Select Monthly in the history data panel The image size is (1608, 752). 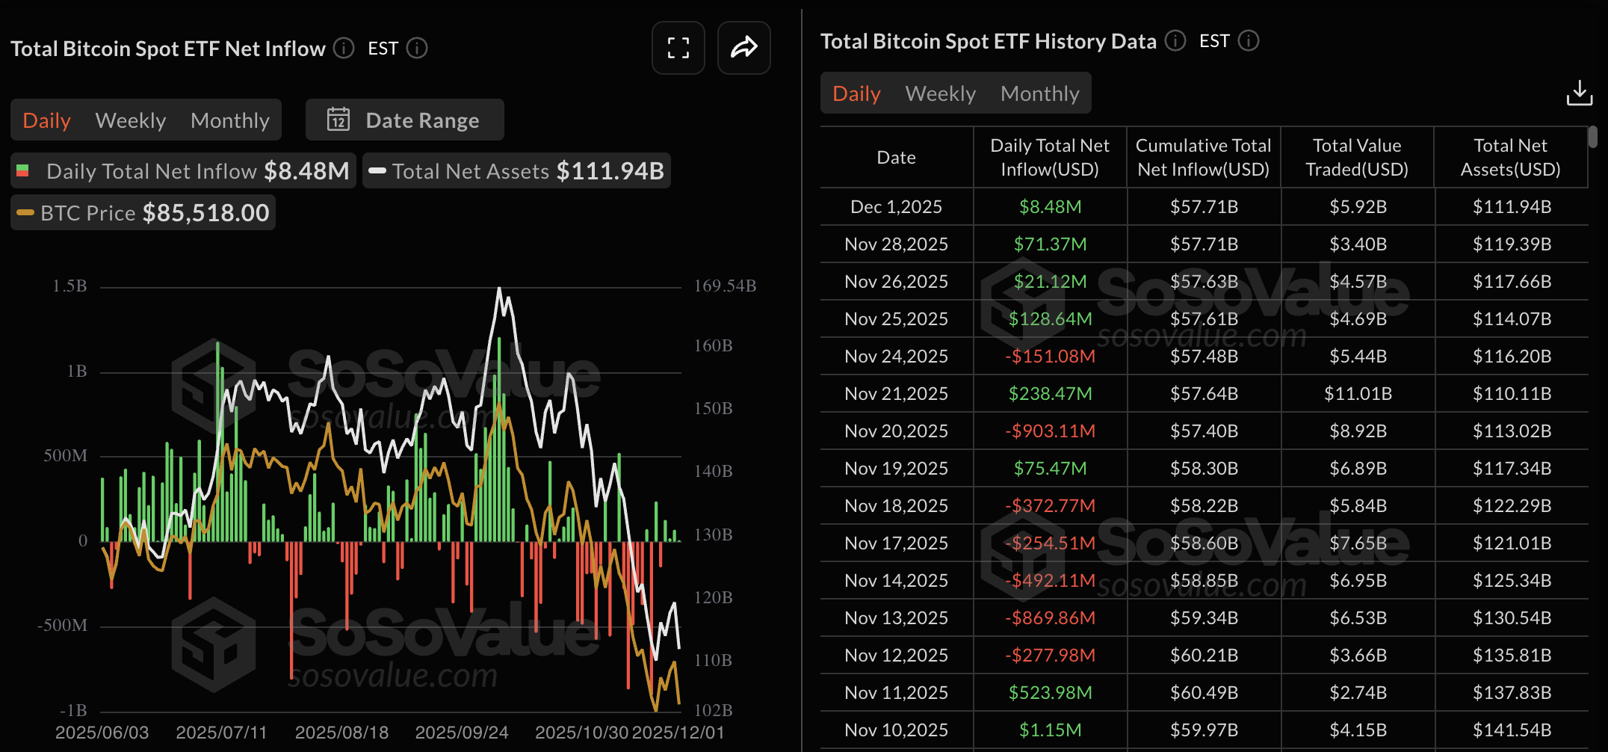[x=1039, y=93]
